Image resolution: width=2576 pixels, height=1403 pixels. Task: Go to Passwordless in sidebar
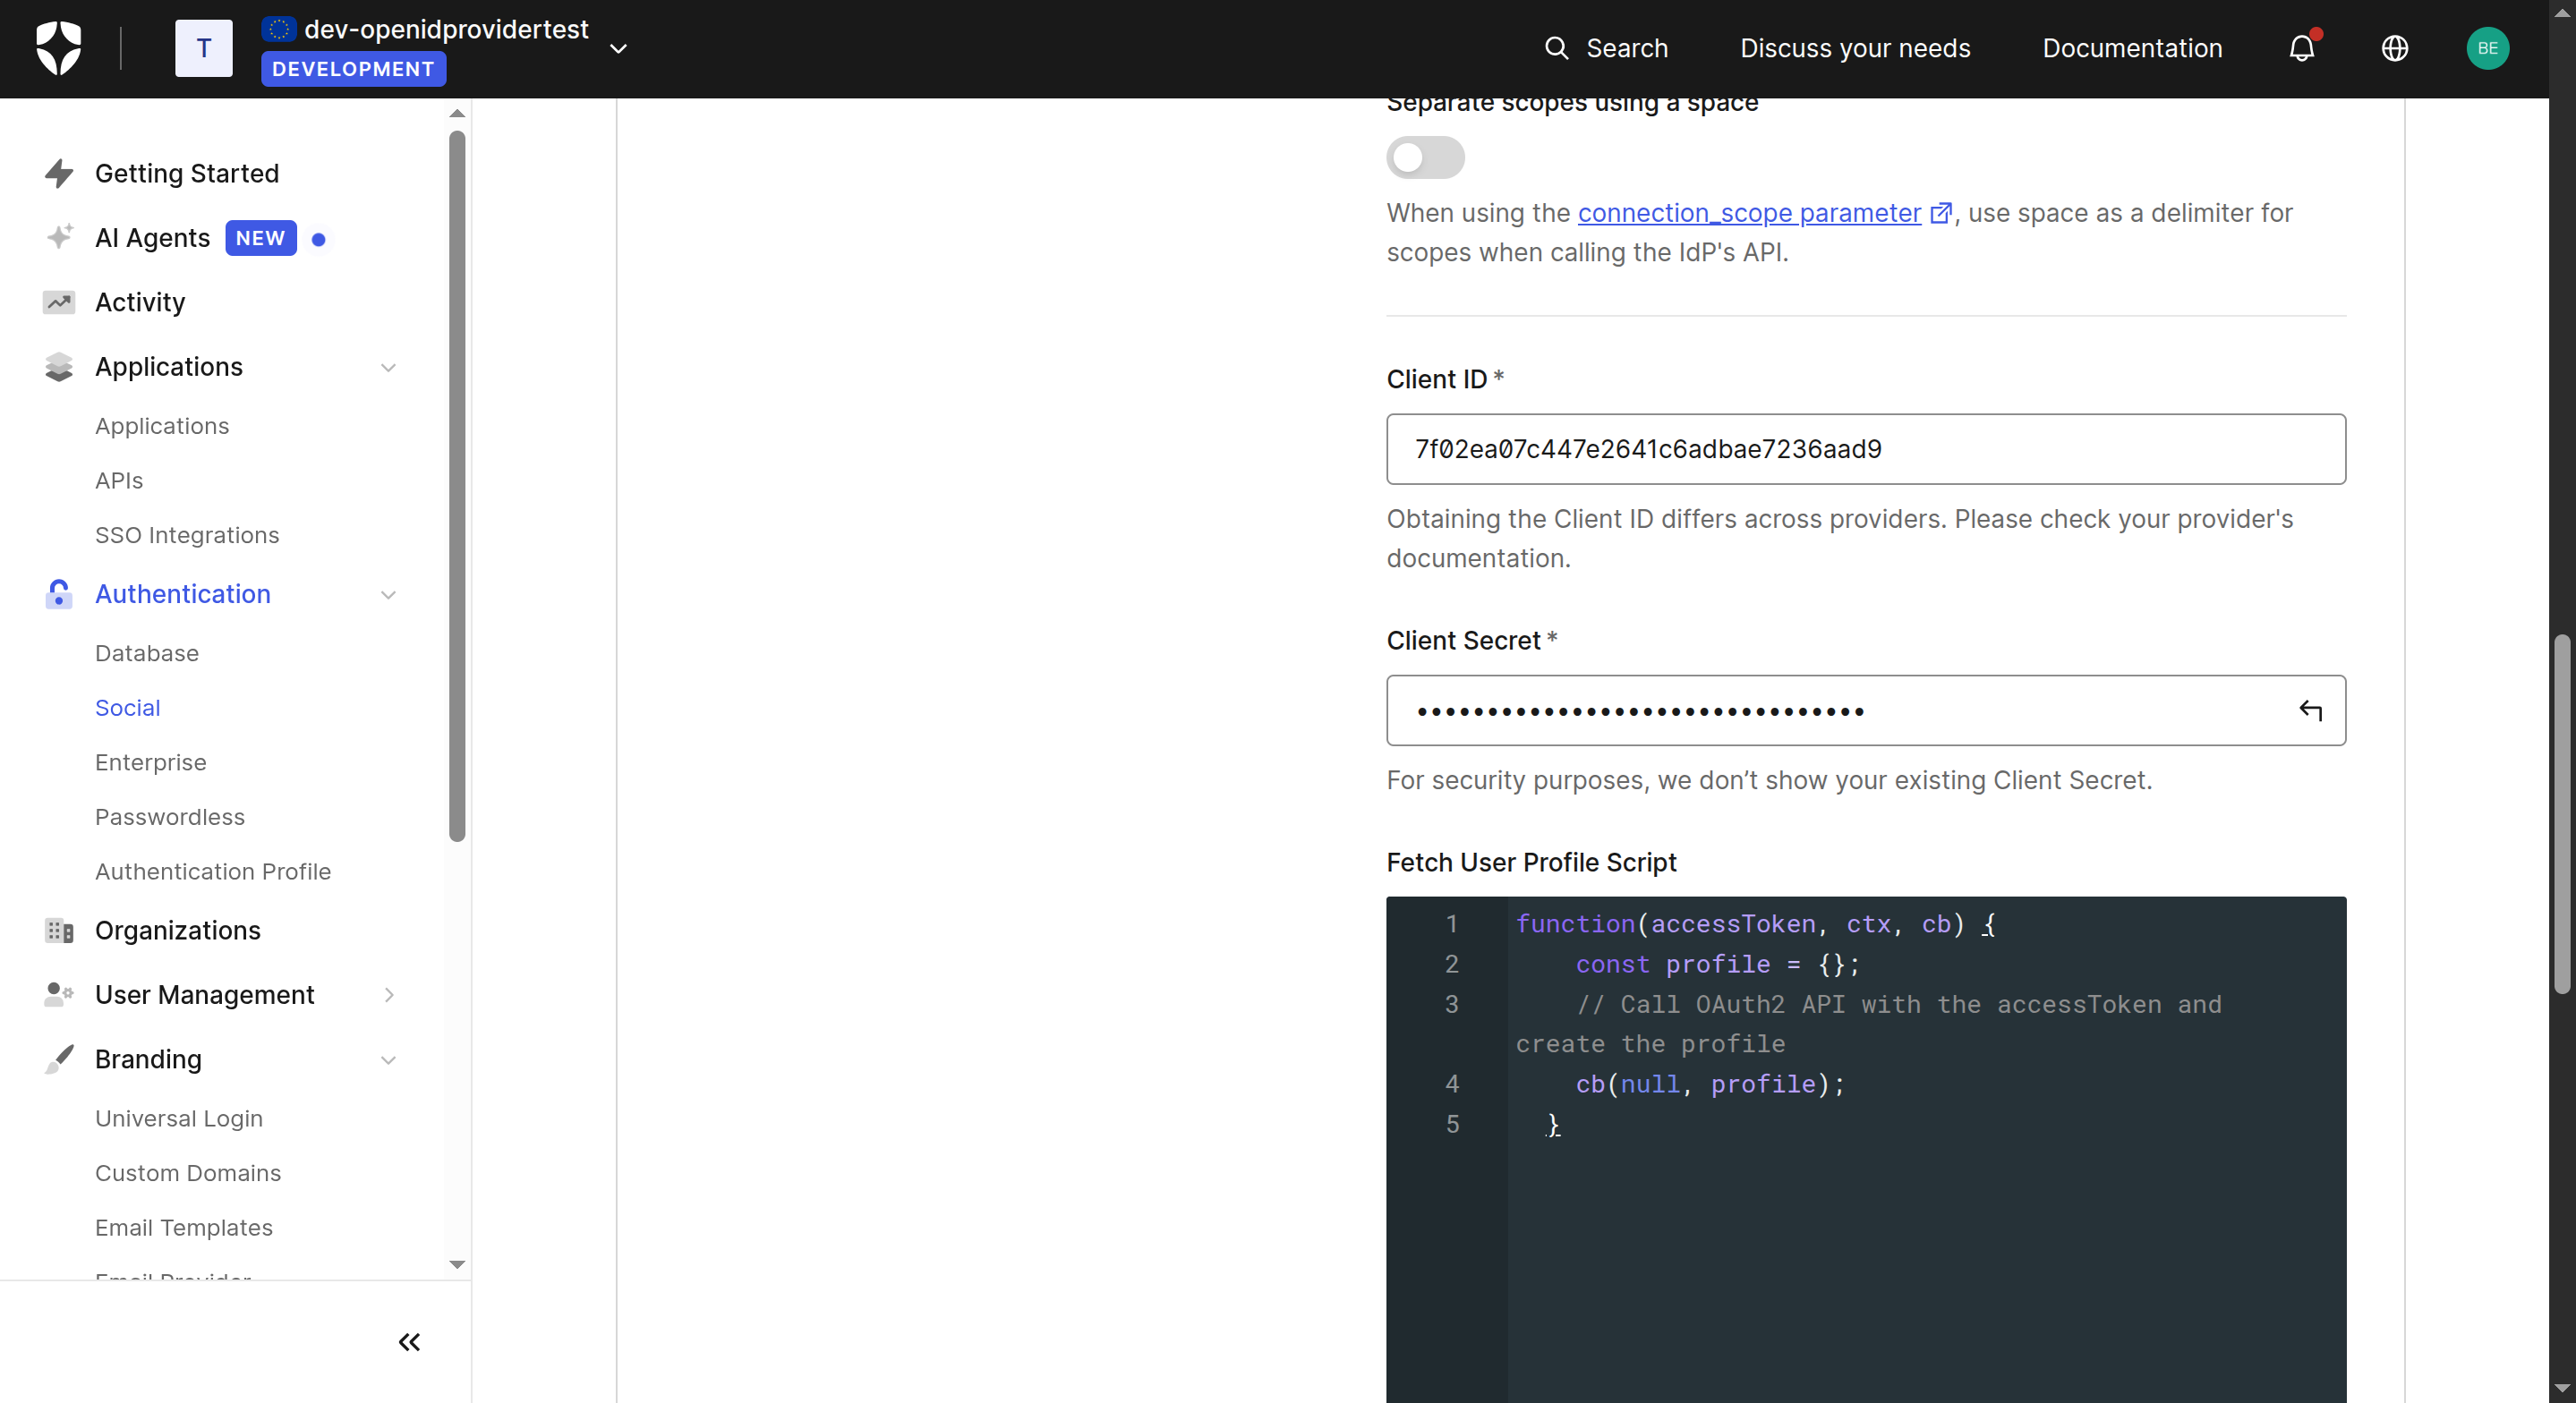pos(169,817)
